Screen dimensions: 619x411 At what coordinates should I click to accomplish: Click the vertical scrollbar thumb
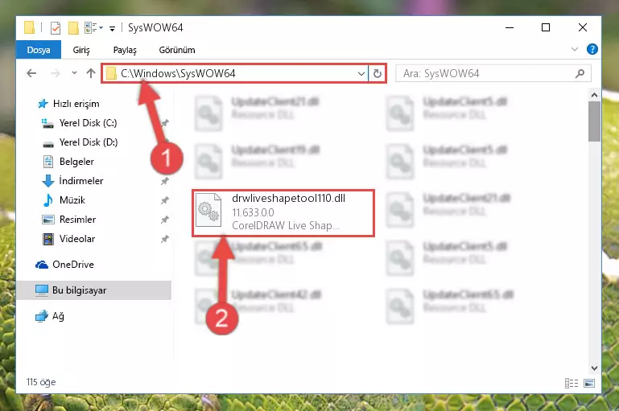594,121
